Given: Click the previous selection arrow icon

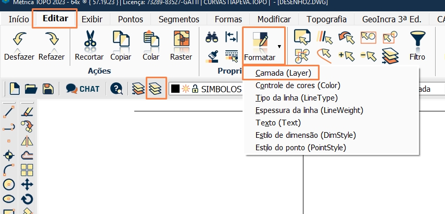Looking at the screenshot, I should click(x=347, y=37).
